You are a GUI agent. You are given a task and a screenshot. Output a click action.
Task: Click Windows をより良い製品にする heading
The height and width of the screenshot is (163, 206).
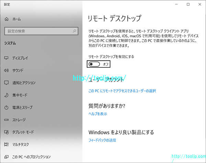point(121,132)
